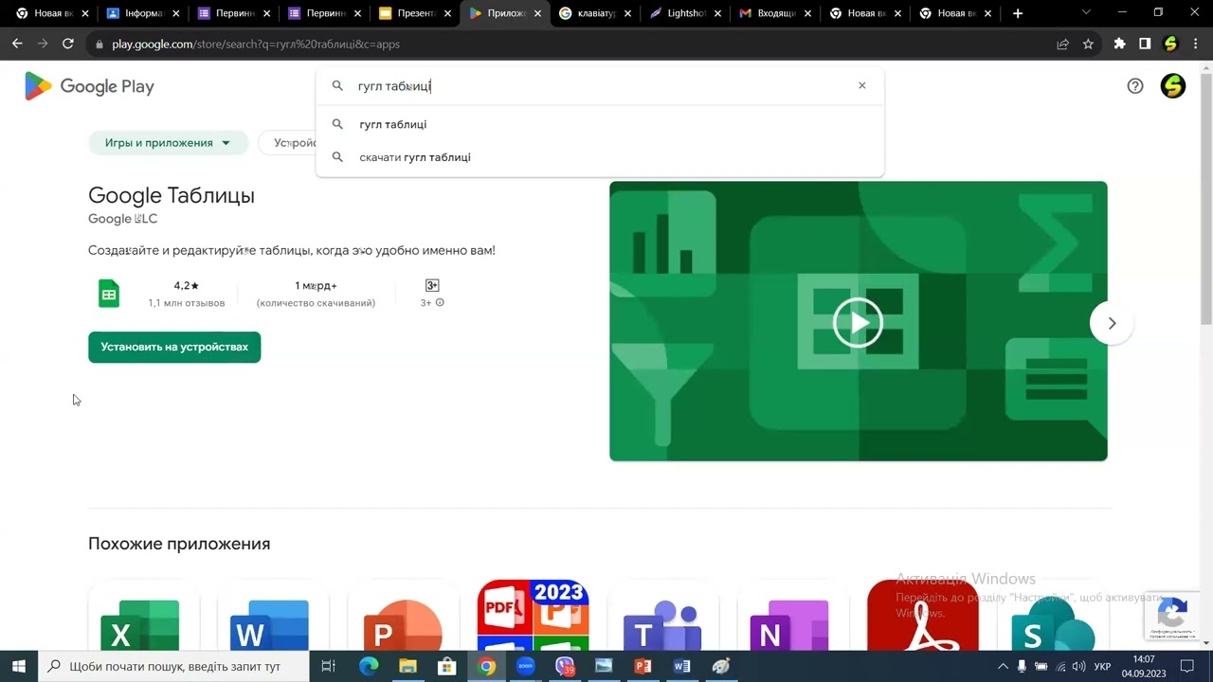The width and height of the screenshot is (1213, 682).
Task: Reload the page with the refresh icon
Action: (67, 44)
